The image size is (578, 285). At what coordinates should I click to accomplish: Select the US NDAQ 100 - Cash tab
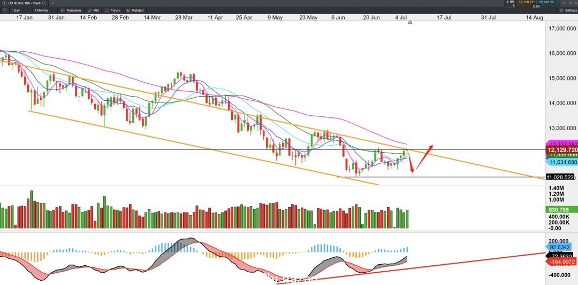[x=24, y=3]
